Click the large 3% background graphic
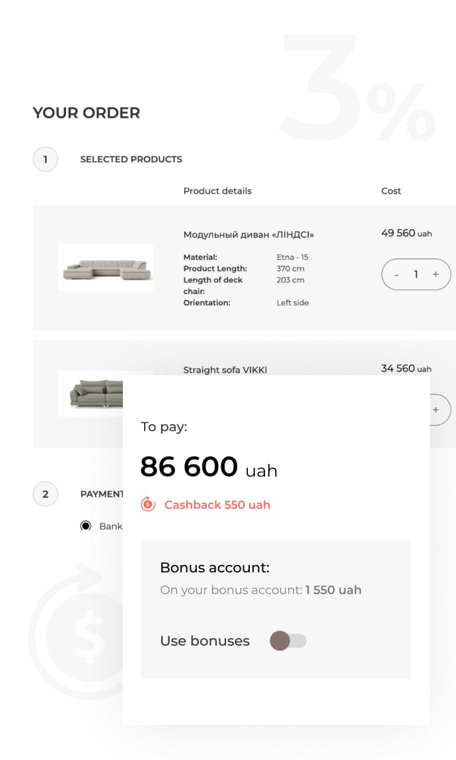This screenshot has width=456, height=760. 357,89
